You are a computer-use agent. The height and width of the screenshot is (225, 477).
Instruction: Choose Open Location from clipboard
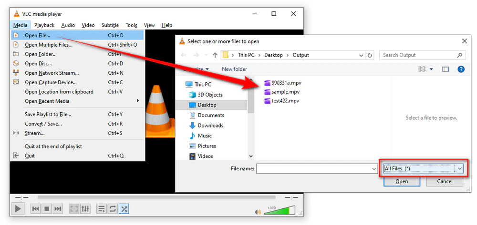click(x=77, y=92)
